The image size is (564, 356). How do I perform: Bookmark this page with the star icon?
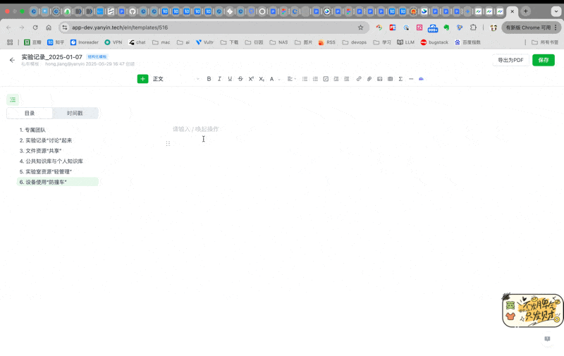(x=360, y=27)
